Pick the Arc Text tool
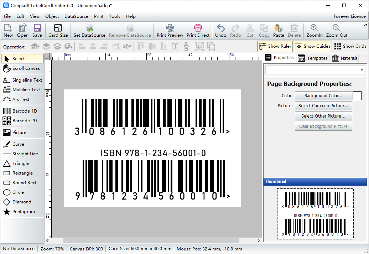 click(22, 99)
